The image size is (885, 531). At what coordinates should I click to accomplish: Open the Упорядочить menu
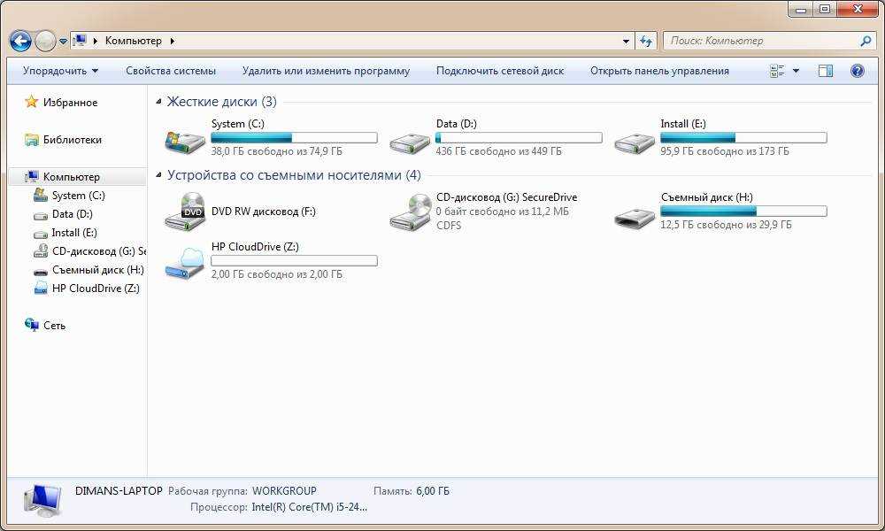coord(60,71)
